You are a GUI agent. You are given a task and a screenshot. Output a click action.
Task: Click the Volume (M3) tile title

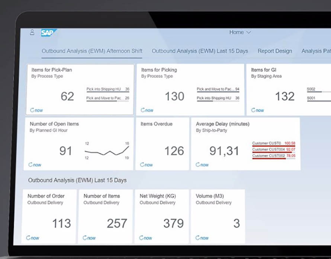tap(210, 196)
